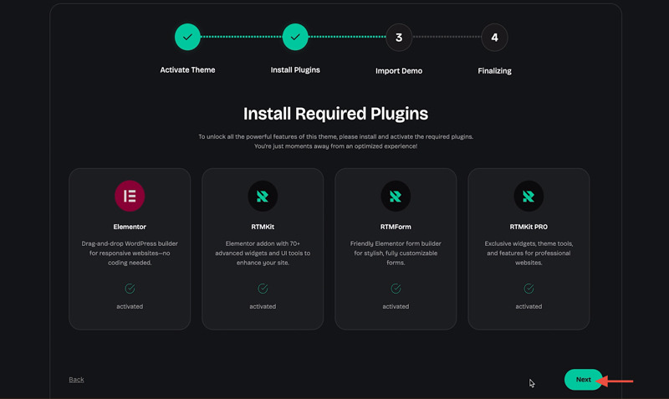Click the Install Required Plugins heading
The width and height of the screenshot is (669, 399).
[x=335, y=114]
